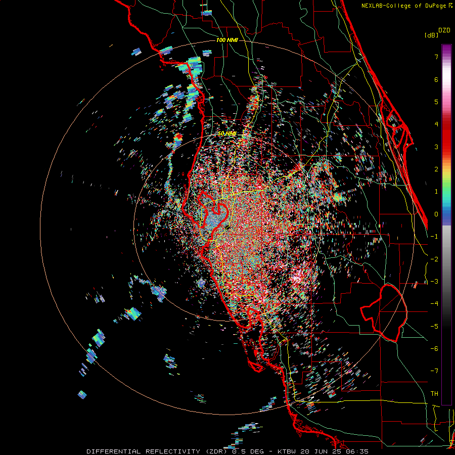Click the "7" value on the color scale
The height and width of the screenshot is (455, 455).
click(436, 57)
